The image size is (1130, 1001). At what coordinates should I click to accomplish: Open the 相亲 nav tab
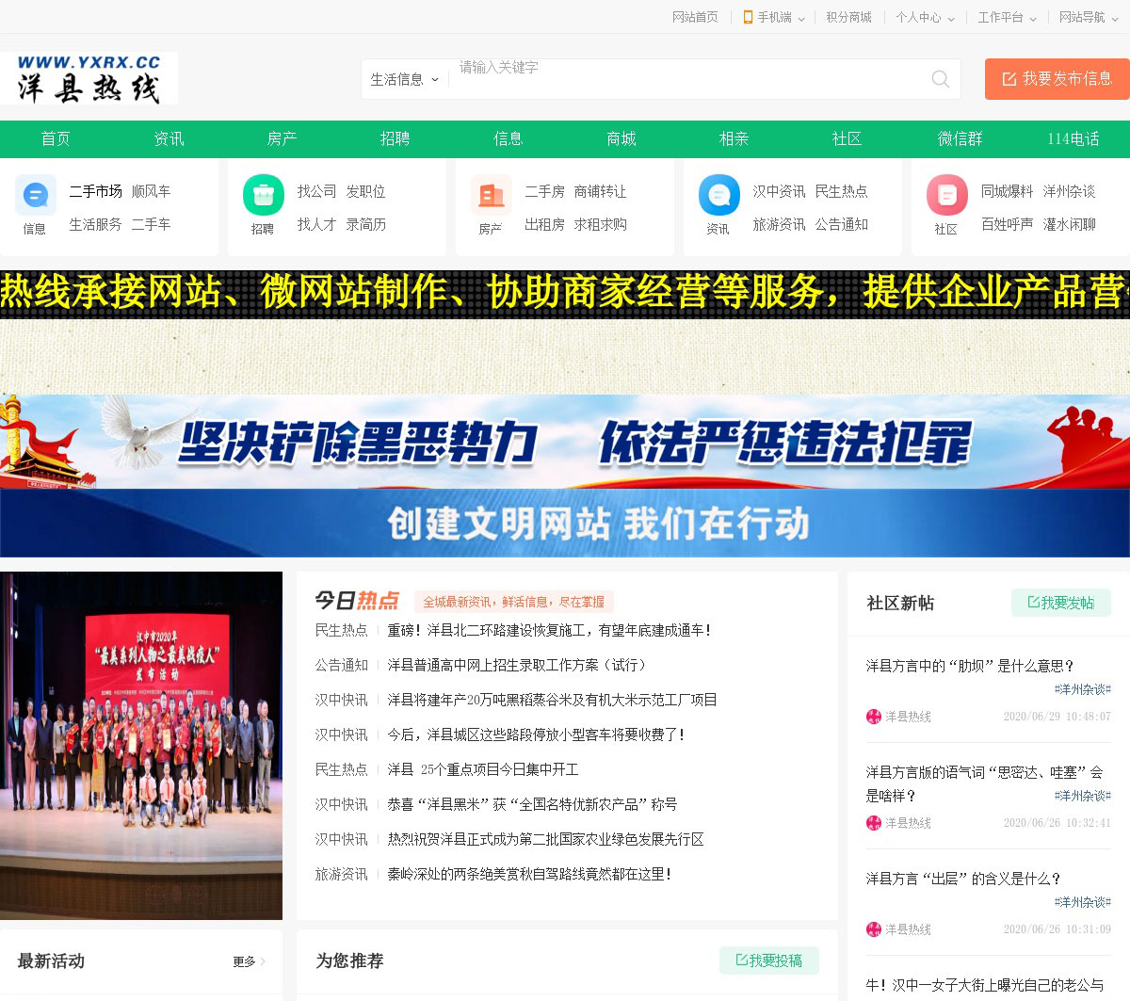point(734,138)
